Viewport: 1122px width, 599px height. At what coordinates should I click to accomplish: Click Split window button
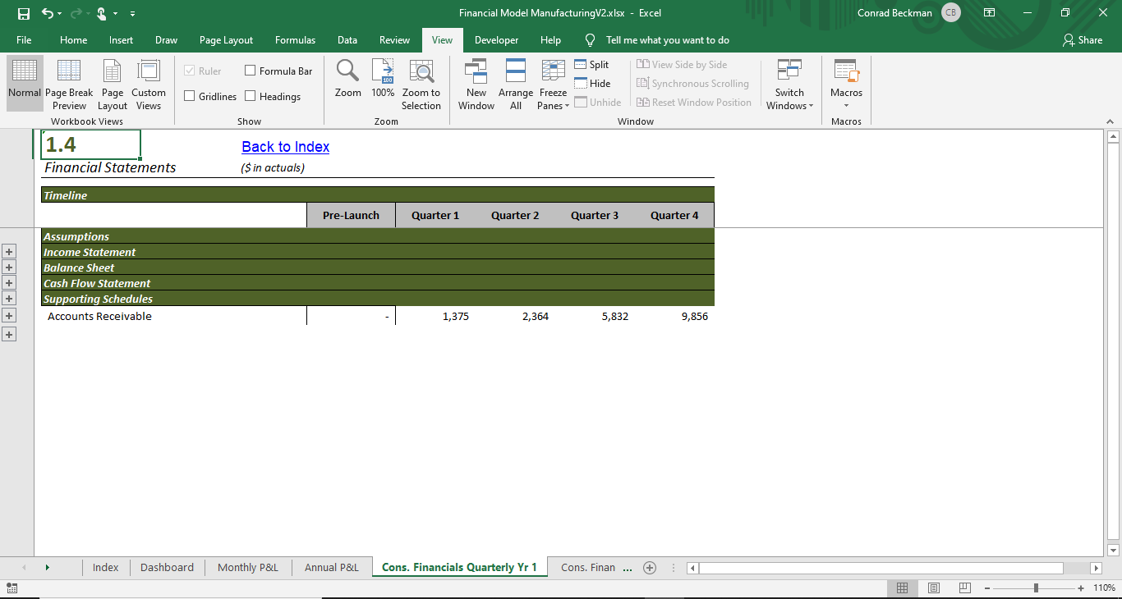point(591,64)
